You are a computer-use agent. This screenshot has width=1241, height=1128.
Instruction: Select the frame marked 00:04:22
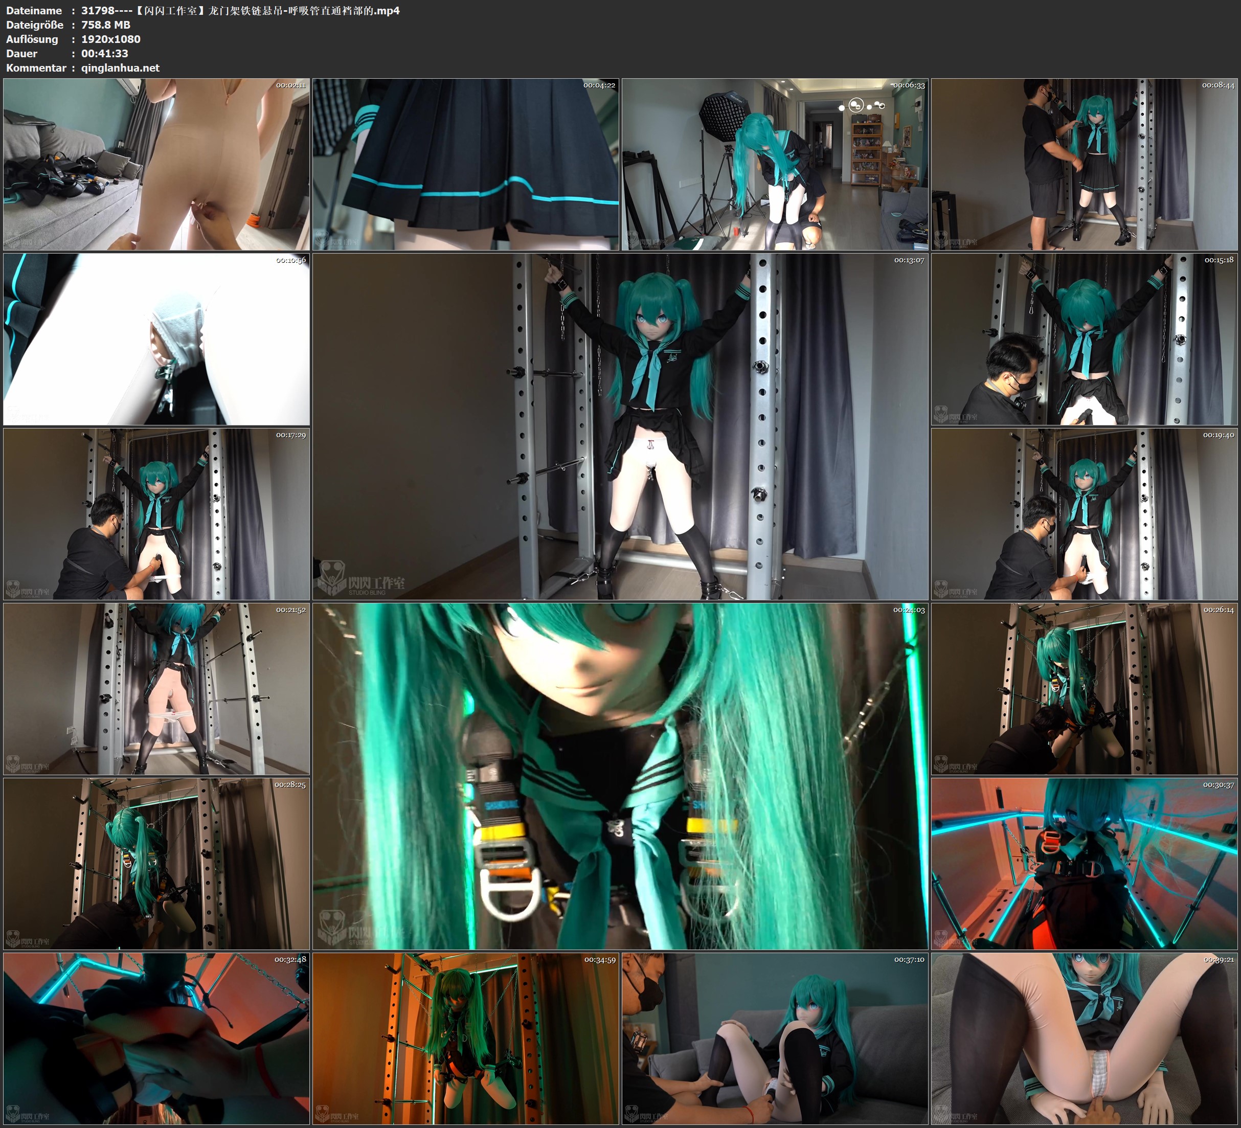(465, 165)
